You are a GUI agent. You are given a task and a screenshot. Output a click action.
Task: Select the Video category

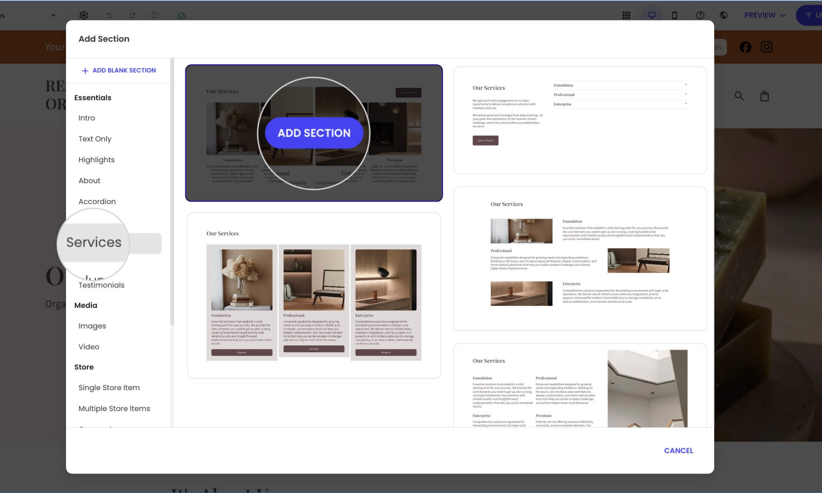[x=89, y=347]
